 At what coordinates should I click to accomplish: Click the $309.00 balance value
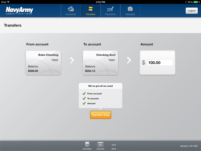[33, 71]
